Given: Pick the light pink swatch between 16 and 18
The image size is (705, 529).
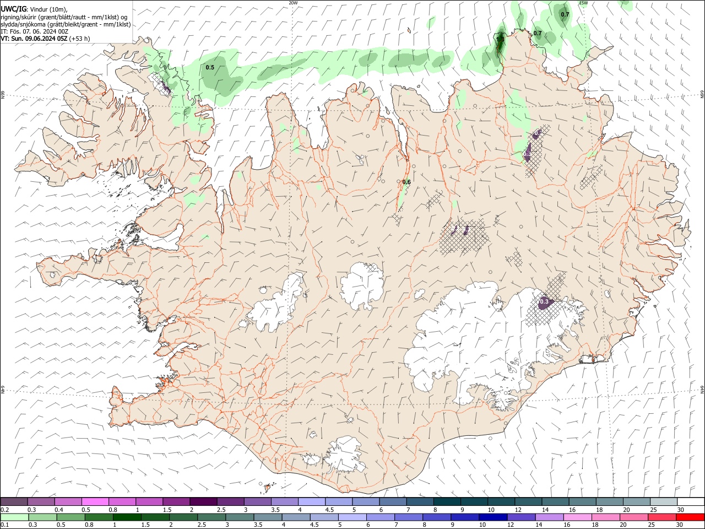Looking at the screenshot, I should pos(577,517).
